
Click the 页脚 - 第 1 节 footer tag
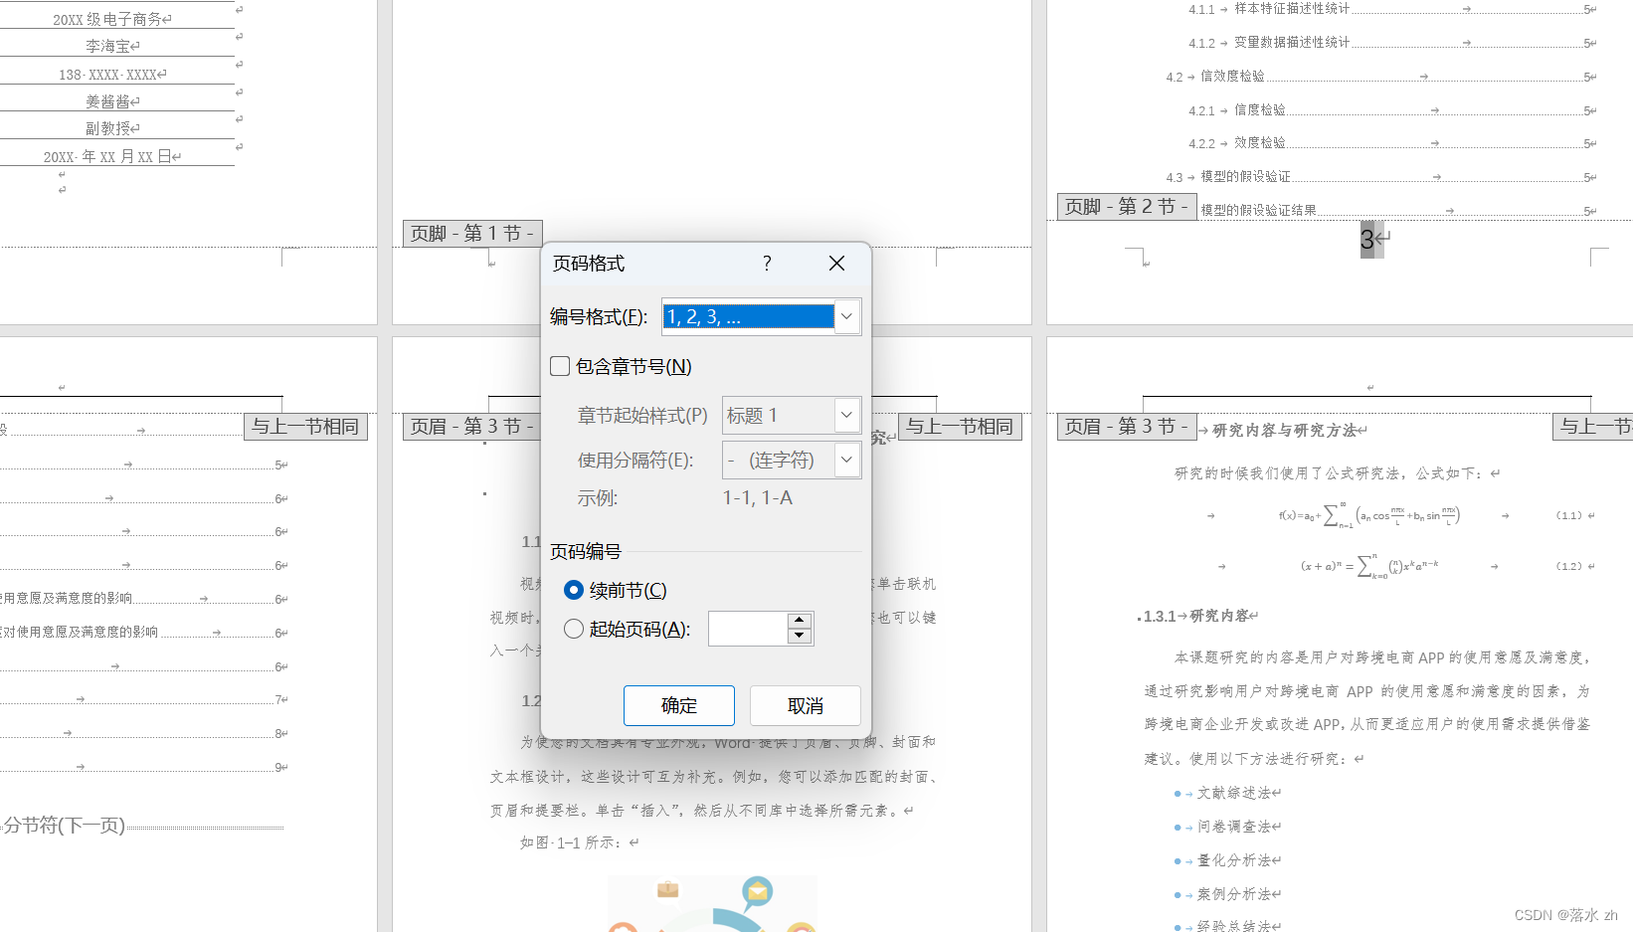click(472, 233)
